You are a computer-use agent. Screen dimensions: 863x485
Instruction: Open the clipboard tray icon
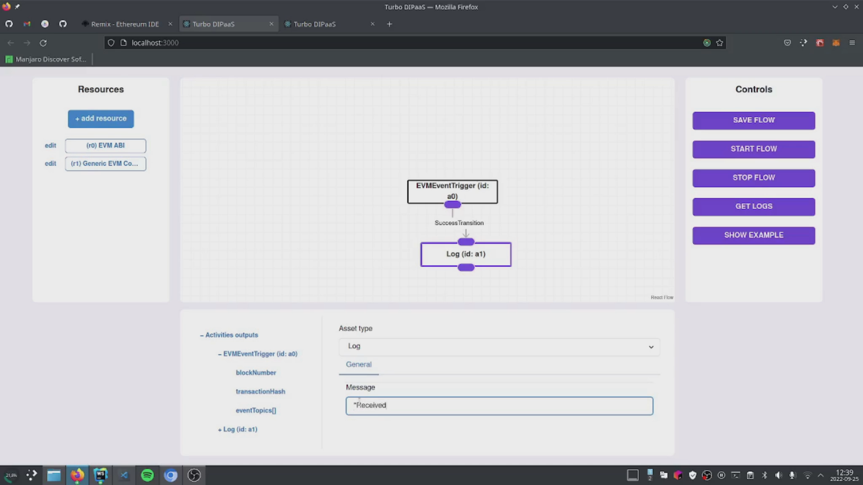(x=750, y=475)
